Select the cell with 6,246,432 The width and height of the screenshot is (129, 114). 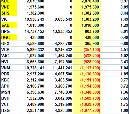[x=59, y=50]
